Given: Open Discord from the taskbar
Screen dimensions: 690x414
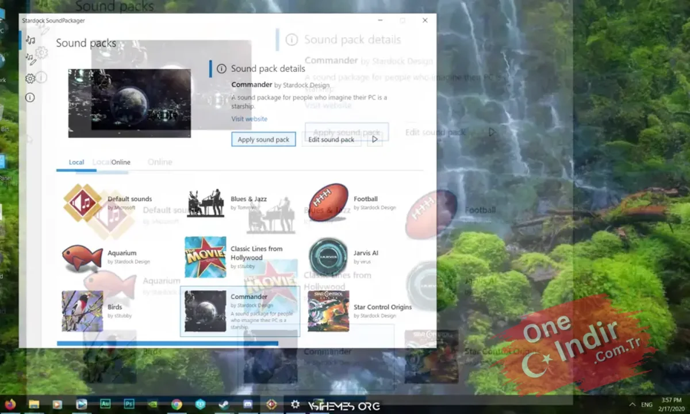Looking at the screenshot, I should click(248, 404).
